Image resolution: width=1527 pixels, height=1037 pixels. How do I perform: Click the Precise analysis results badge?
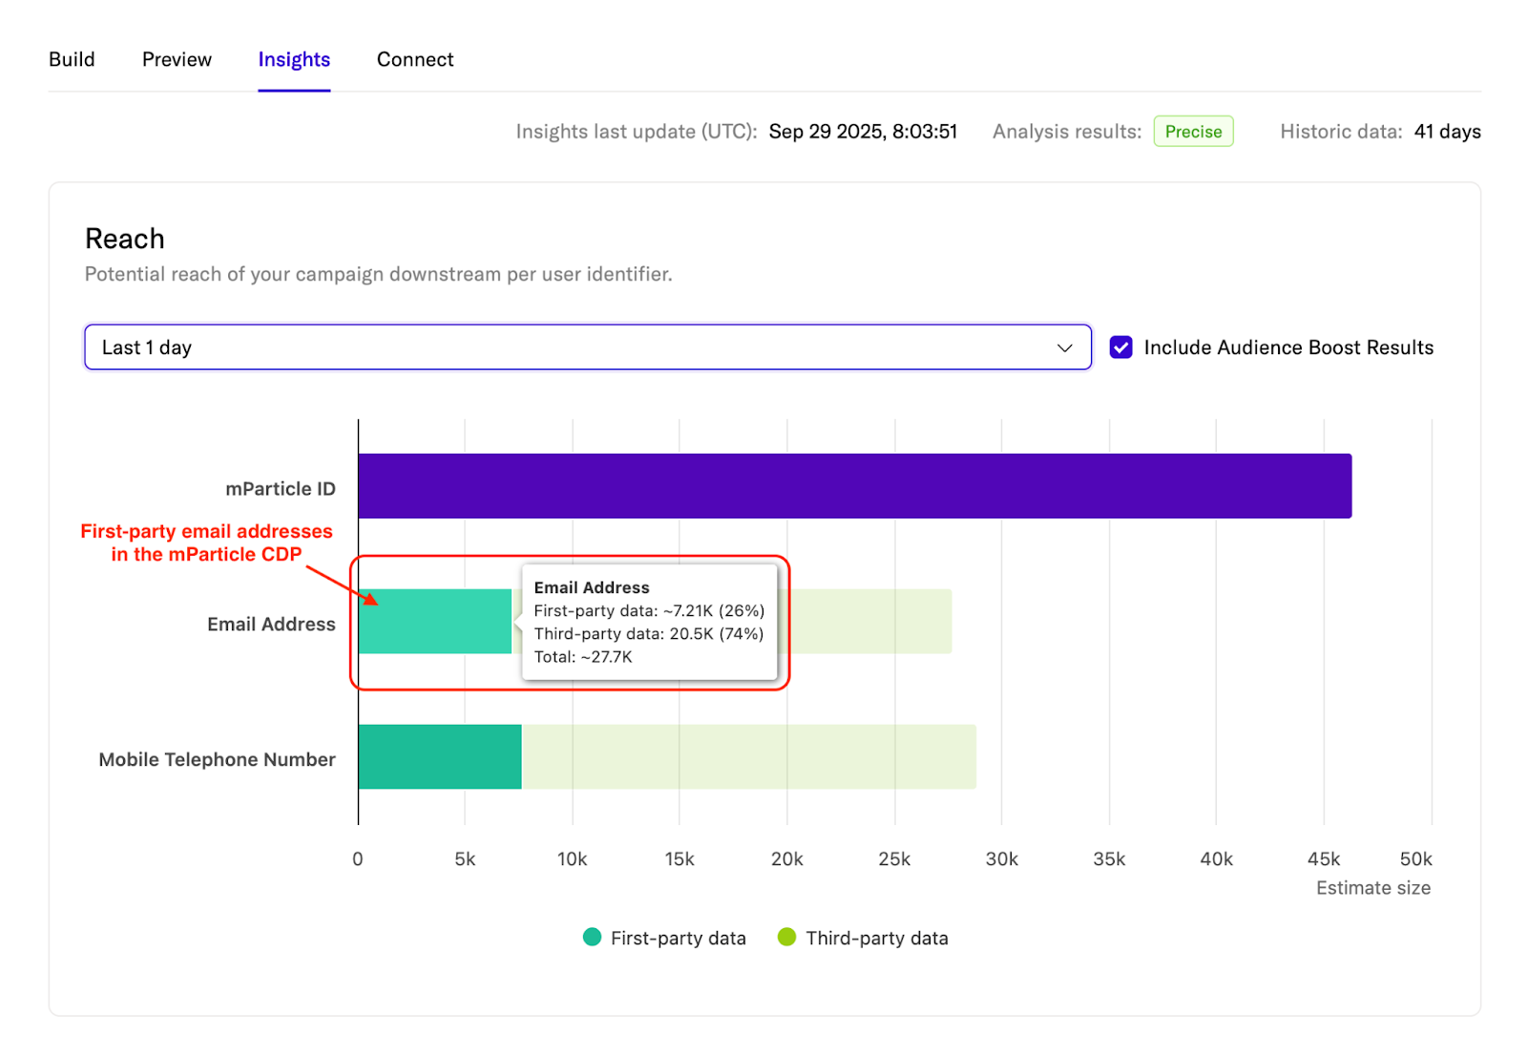click(1193, 132)
